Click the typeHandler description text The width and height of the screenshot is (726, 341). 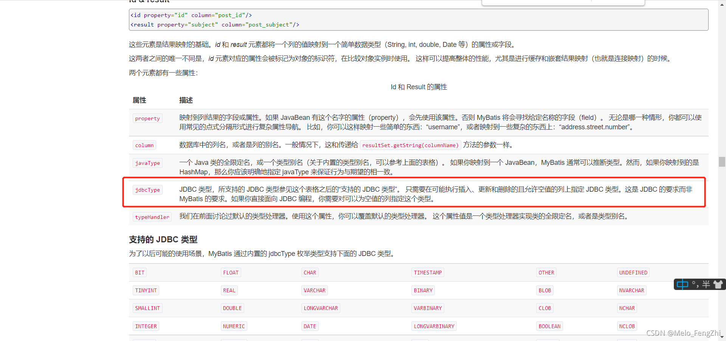coord(404,216)
